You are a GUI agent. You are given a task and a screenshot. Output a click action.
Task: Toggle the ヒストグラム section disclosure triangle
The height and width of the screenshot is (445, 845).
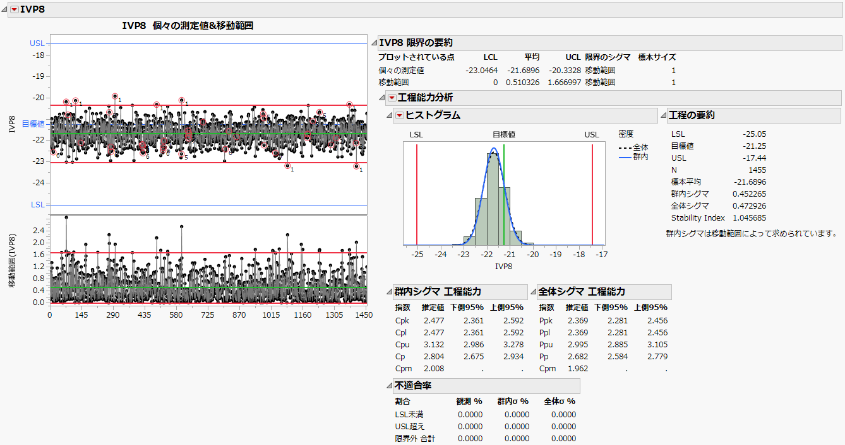point(390,115)
